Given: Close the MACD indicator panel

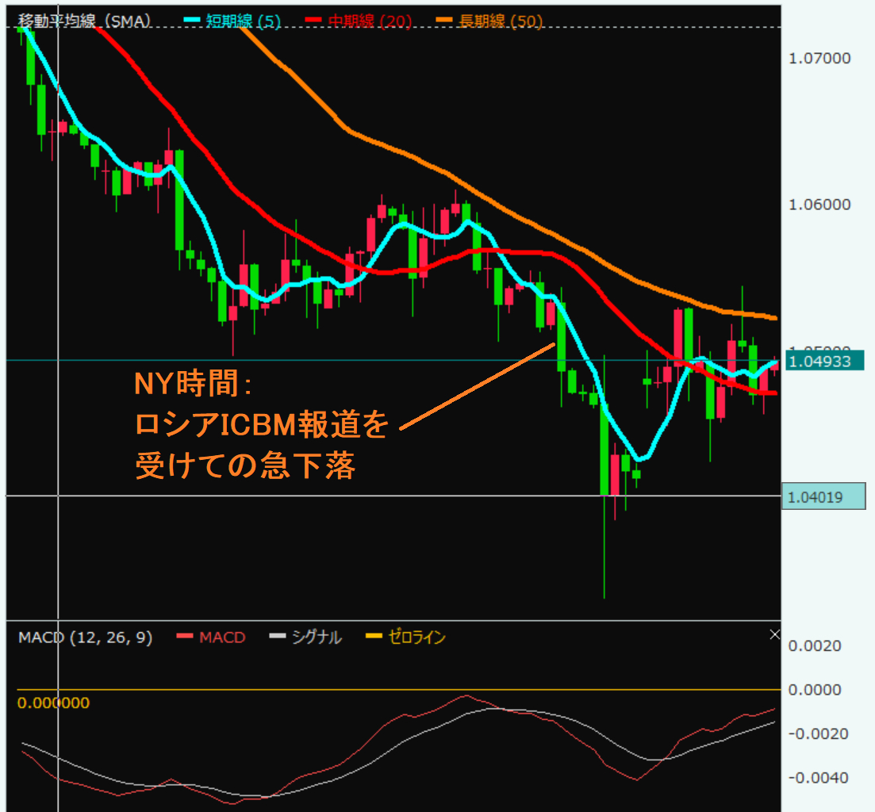Looking at the screenshot, I should coord(774,634).
